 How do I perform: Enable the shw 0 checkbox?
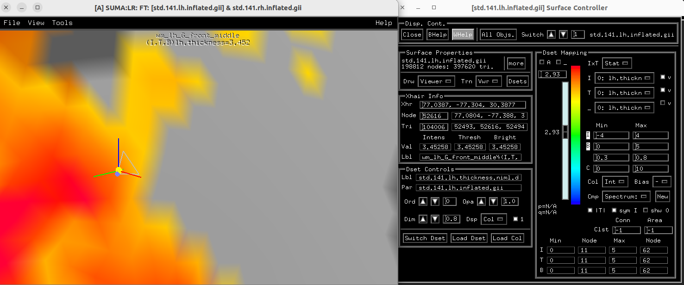tap(646, 211)
